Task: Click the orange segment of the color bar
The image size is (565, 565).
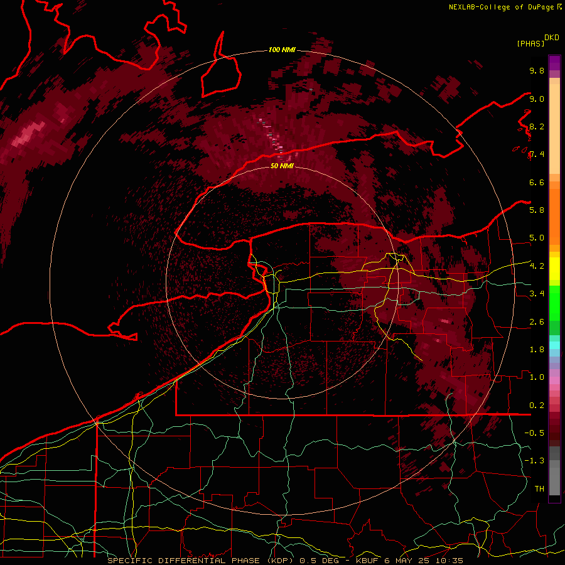Action: click(x=554, y=213)
